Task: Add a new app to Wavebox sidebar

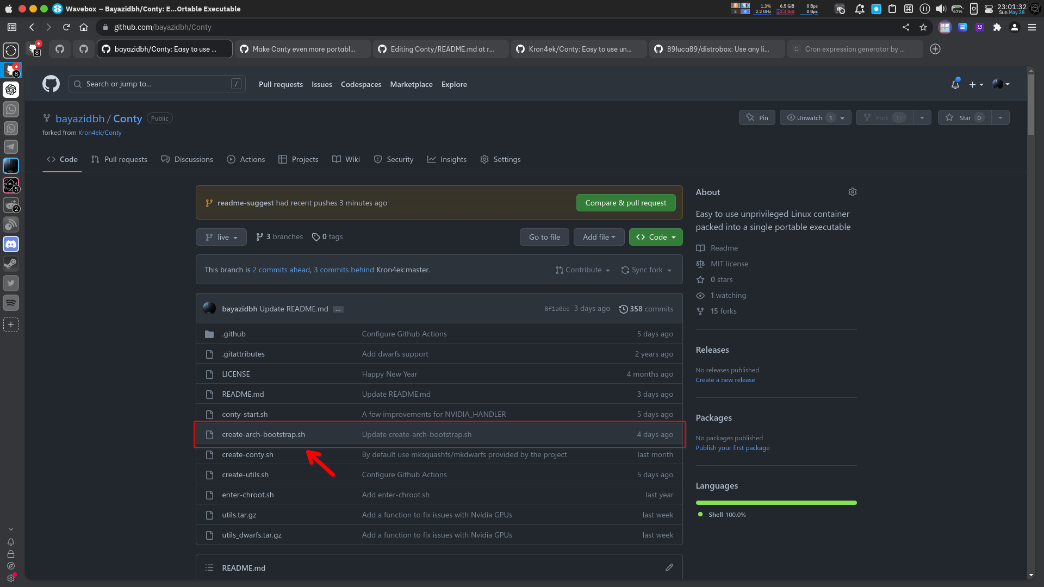Action: (11, 324)
